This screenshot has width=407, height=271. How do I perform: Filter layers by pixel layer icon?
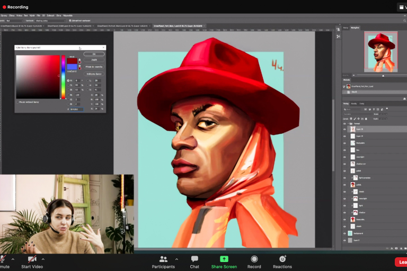click(x=366, y=110)
